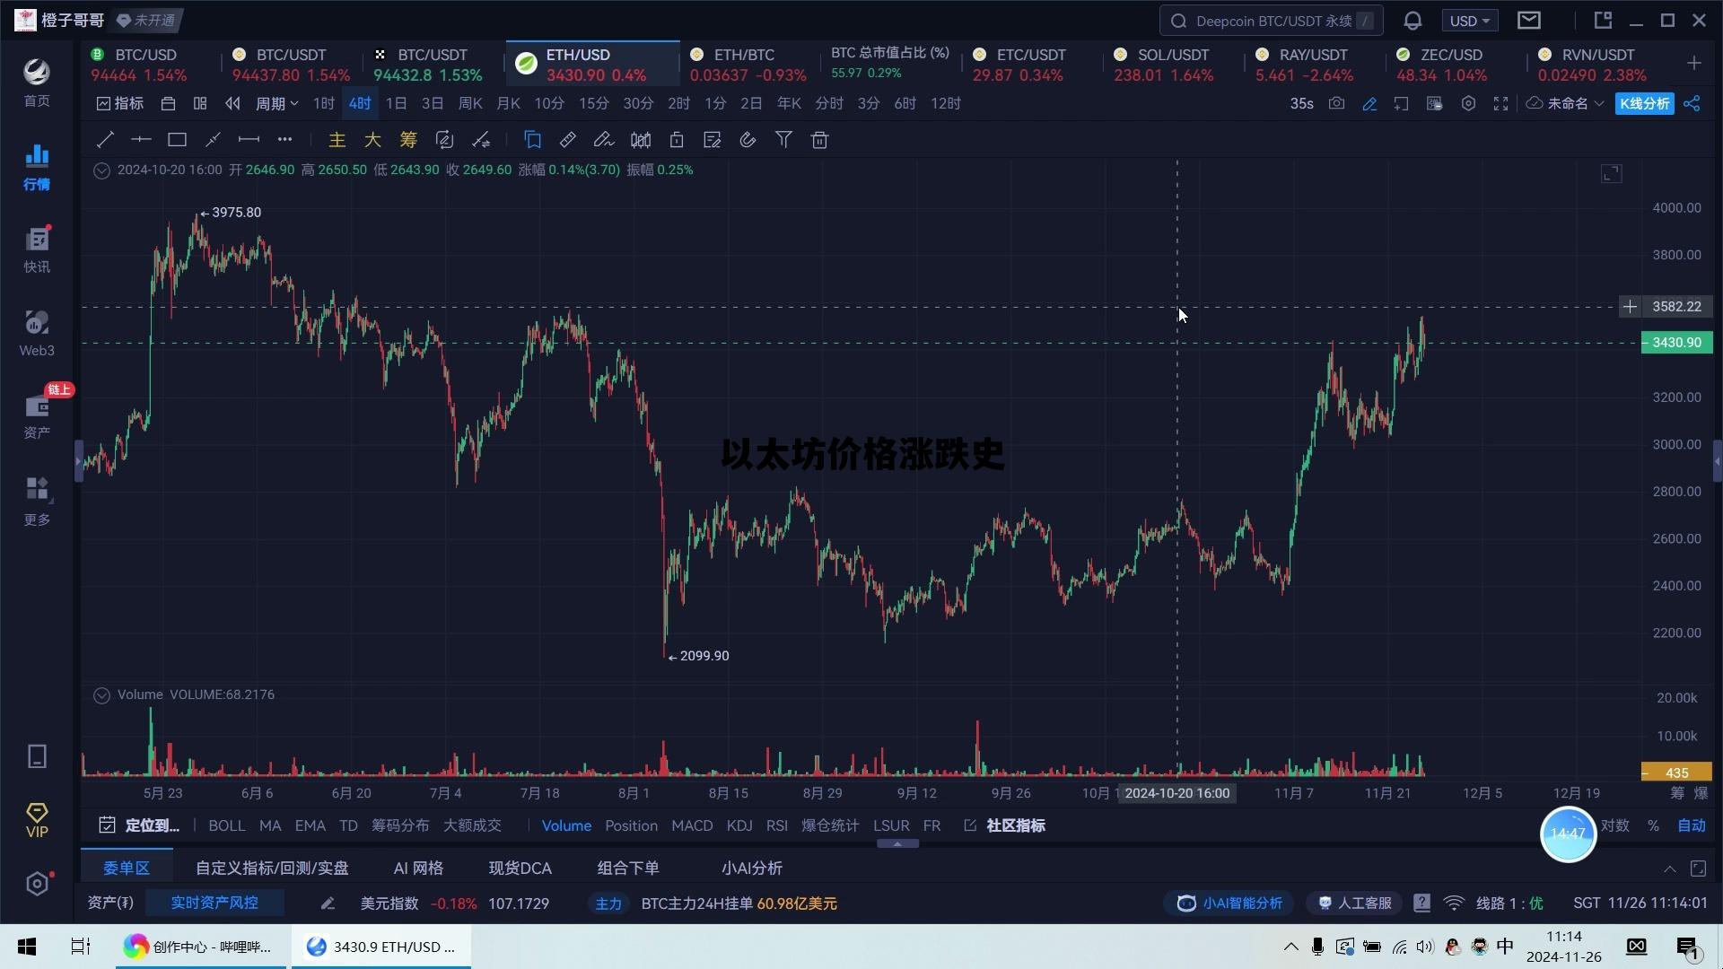
Task: Collapse the left sidebar handle
Action: pos(78,461)
